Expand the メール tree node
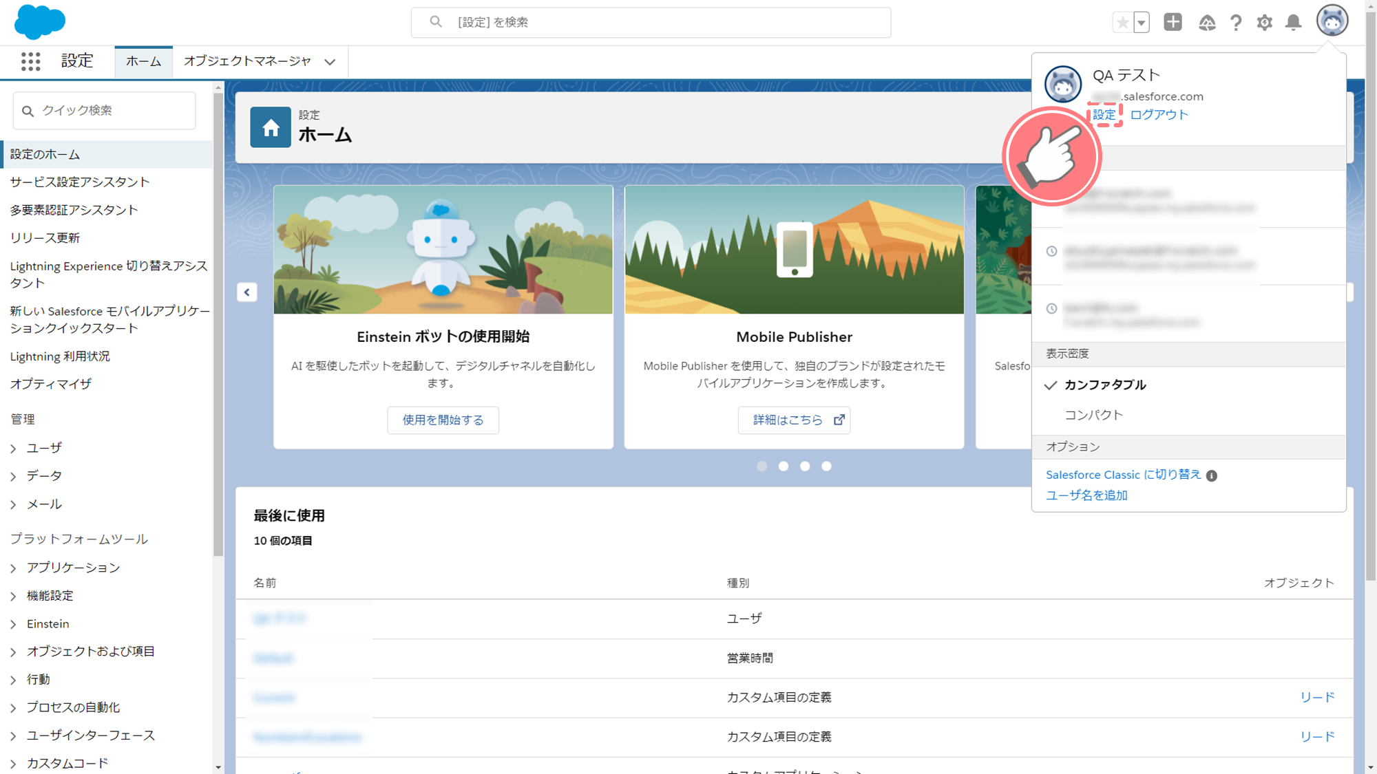Screen dimensions: 1377x774 [x=14, y=505]
